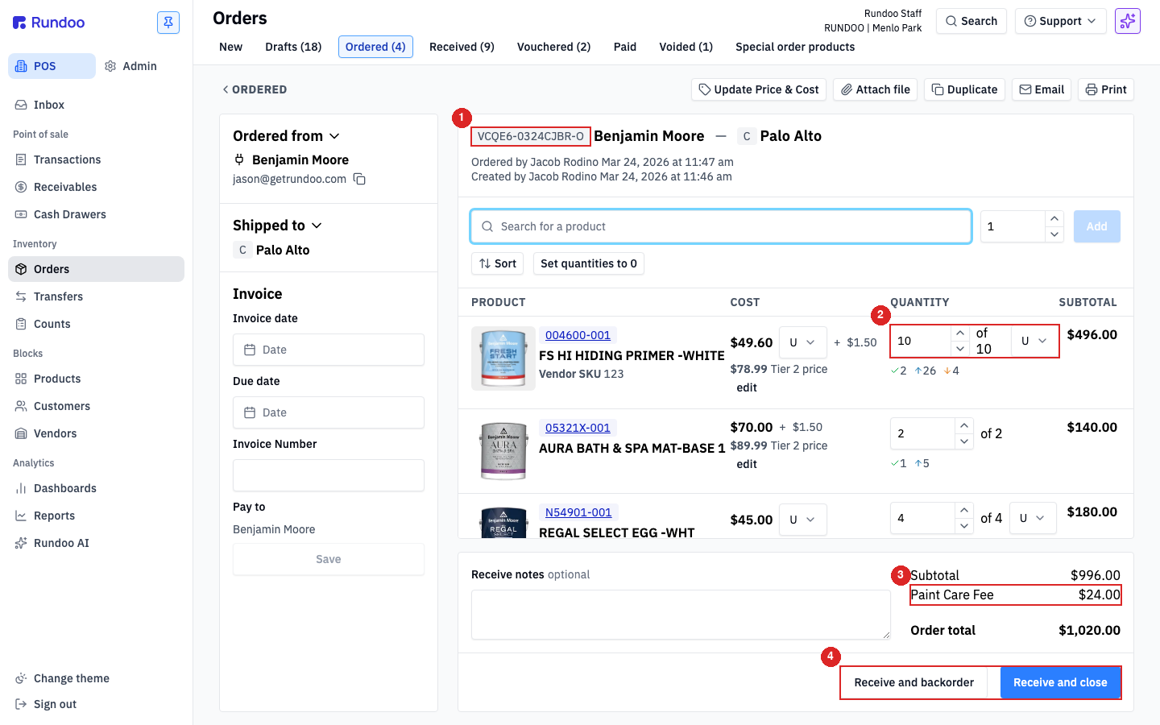Open the Drafts (18) tab
Viewport: 1160px width, 725px height.
293,47
